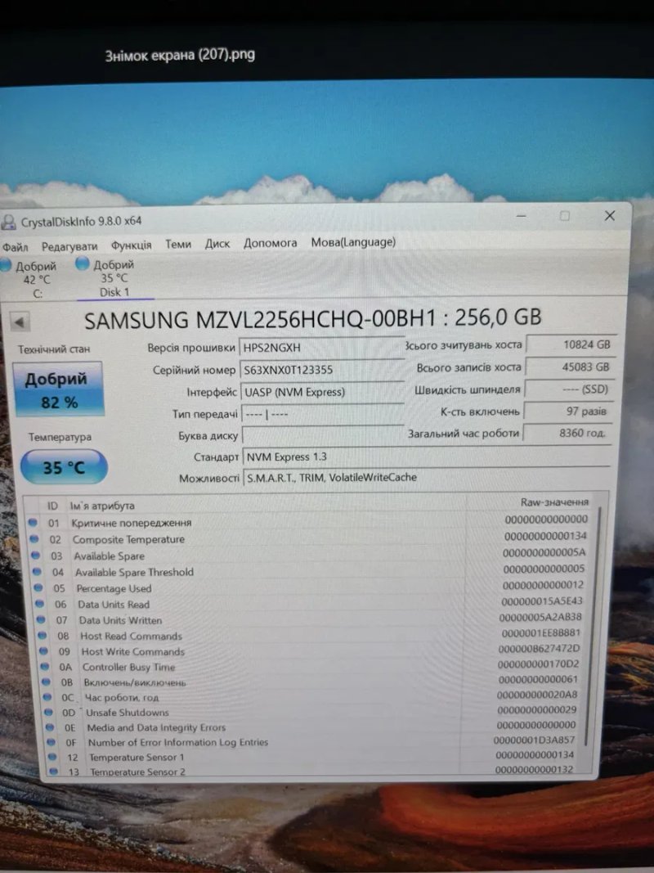The height and width of the screenshot is (873, 654).
Task: Click the ID column header
Action: pyautogui.click(x=52, y=506)
